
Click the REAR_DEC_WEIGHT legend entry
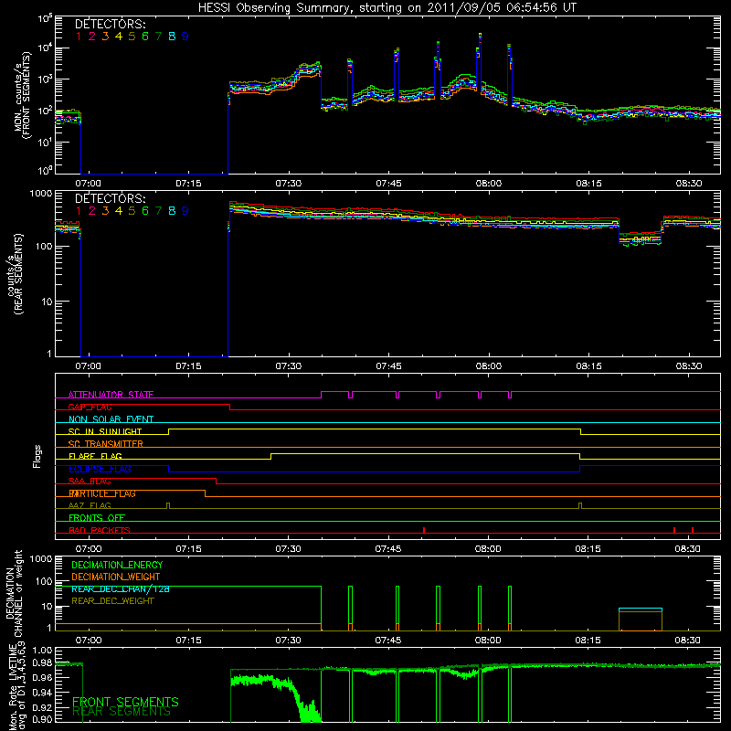112,601
